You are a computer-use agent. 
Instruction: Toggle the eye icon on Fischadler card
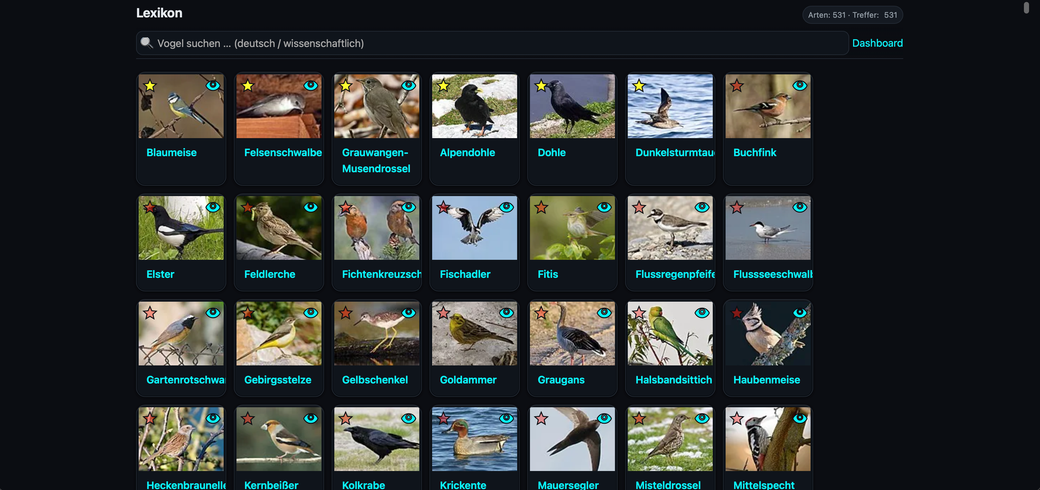[x=506, y=207]
